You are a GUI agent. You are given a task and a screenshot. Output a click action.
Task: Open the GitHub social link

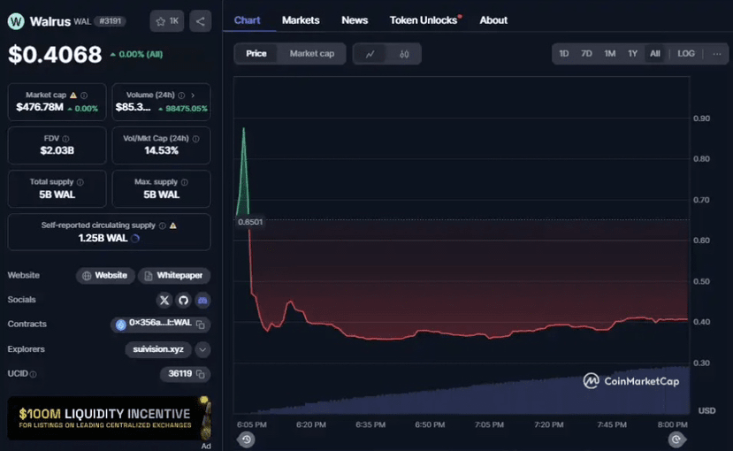point(183,300)
